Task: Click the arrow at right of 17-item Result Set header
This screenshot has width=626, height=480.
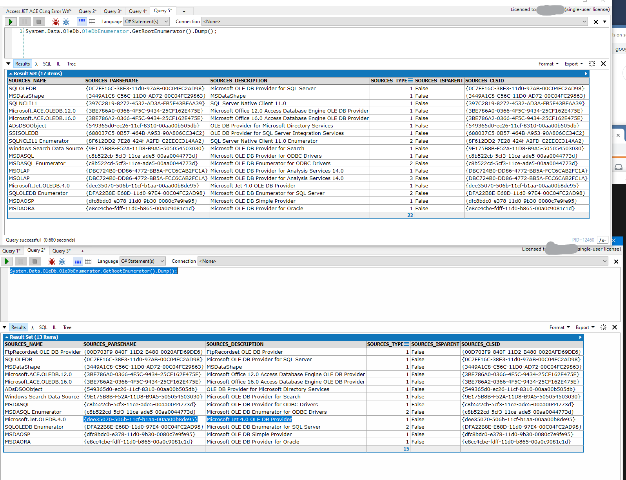Action: tap(586, 74)
